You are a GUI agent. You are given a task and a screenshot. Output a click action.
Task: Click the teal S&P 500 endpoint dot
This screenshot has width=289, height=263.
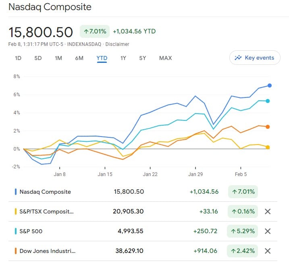pyautogui.click(x=268, y=101)
